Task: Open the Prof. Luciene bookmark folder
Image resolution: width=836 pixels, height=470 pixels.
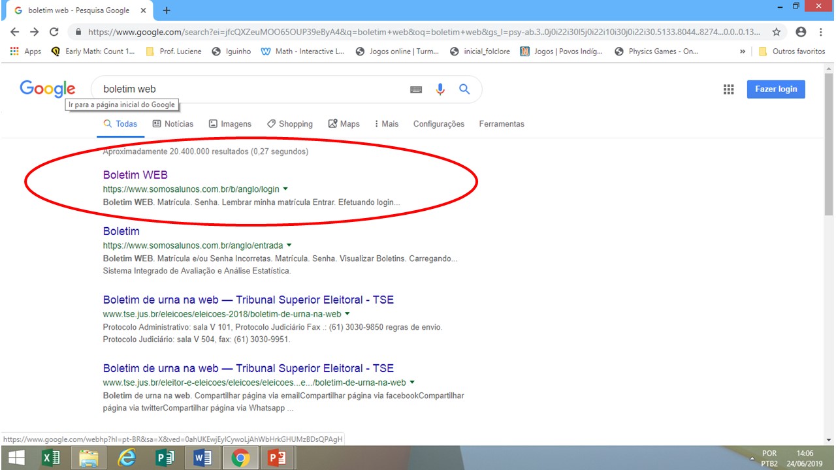Action: click(x=174, y=51)
